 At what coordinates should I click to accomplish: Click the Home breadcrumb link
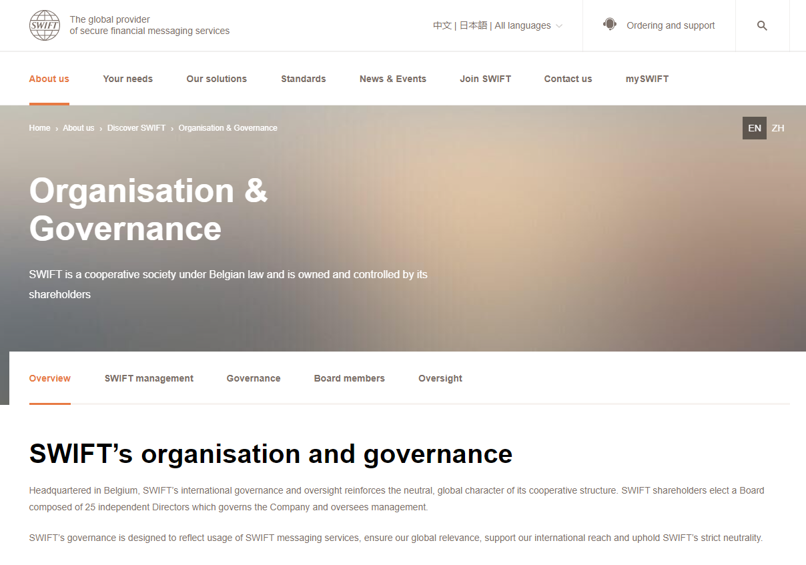(39, 128)
